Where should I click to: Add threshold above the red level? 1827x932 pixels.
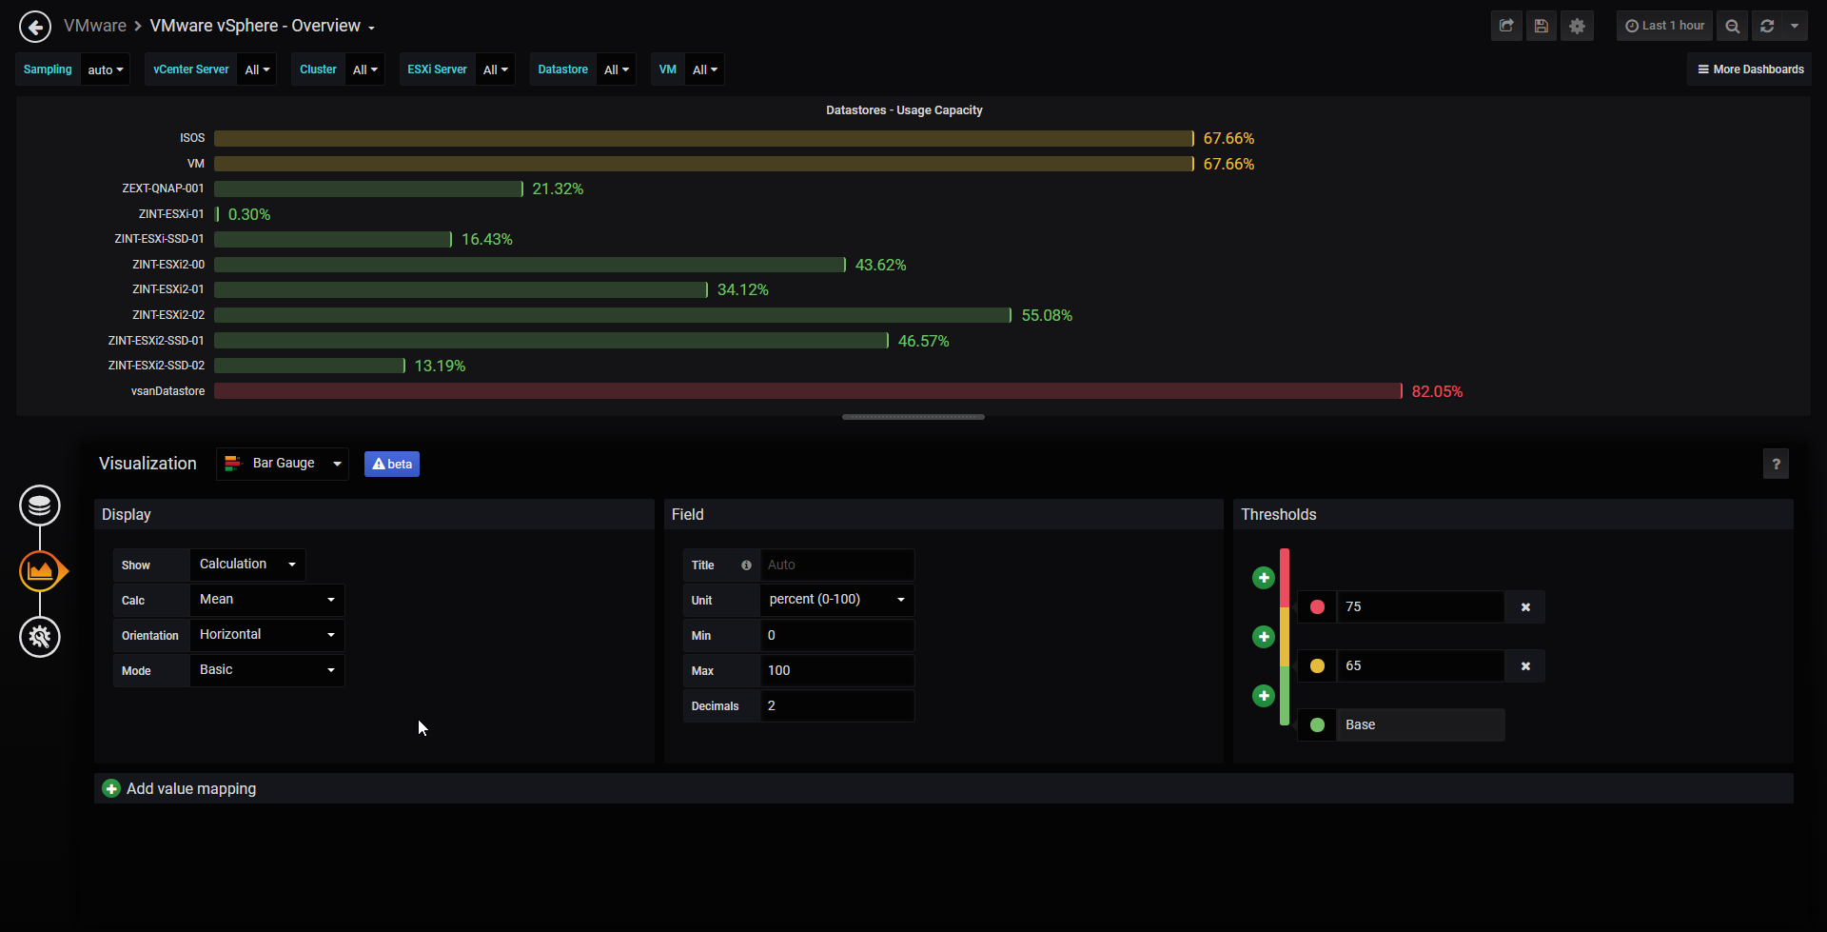[1264, 578]
